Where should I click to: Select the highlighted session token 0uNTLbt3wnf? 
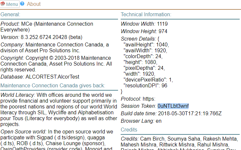[x=173, y=106]
